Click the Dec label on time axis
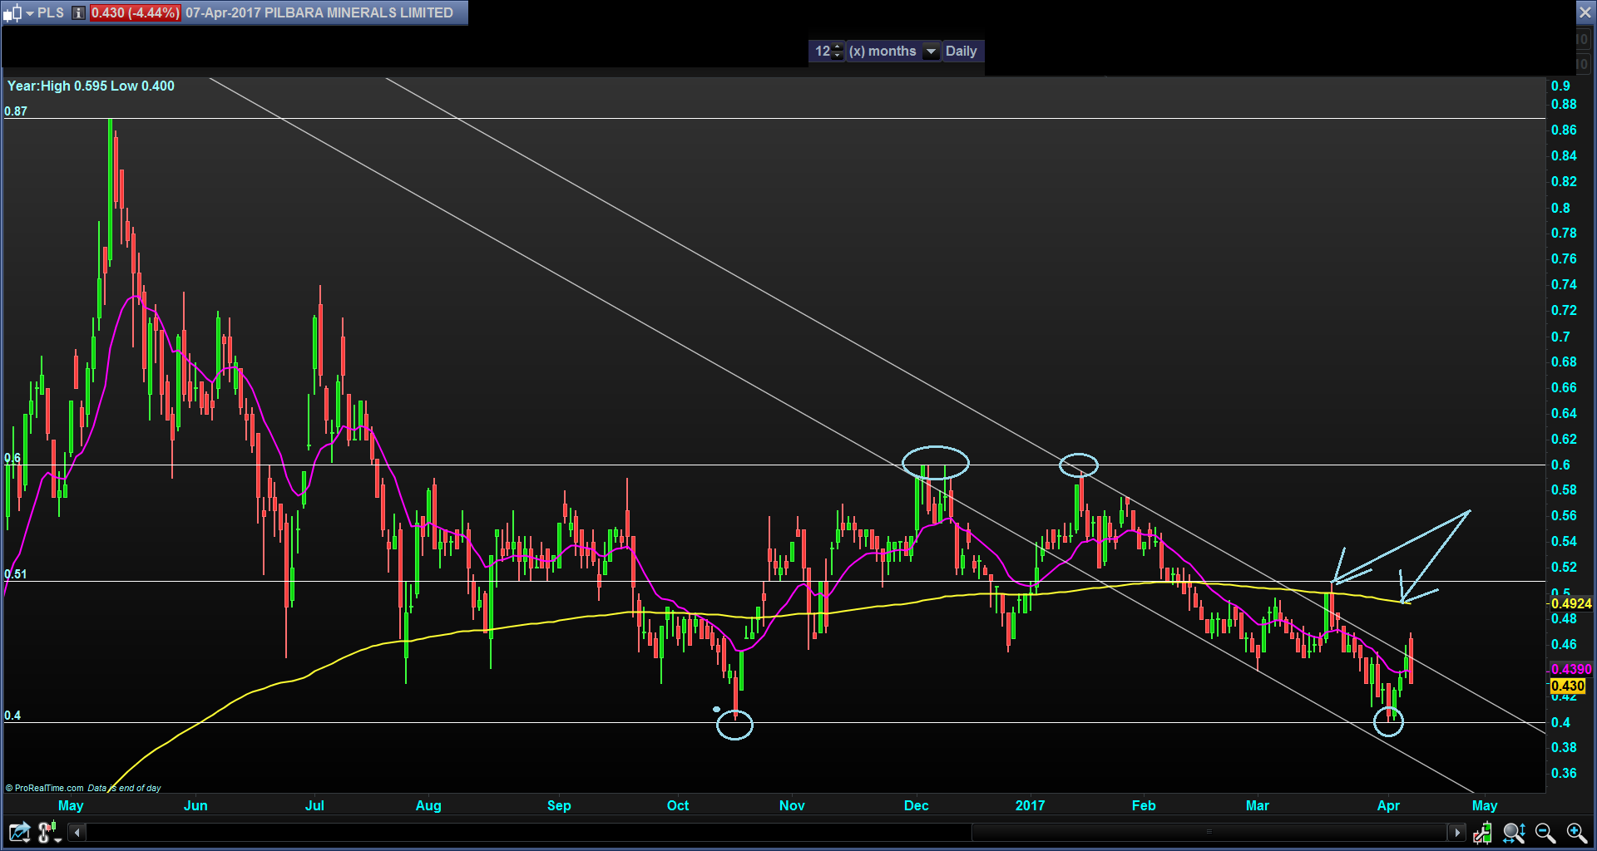The image size is (1597, 851). (x=916, y=805)
